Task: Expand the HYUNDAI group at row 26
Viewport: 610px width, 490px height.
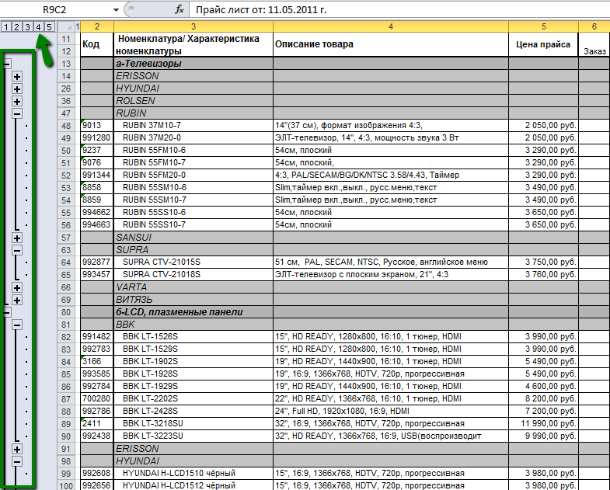Action: click(x=17, y=89)
